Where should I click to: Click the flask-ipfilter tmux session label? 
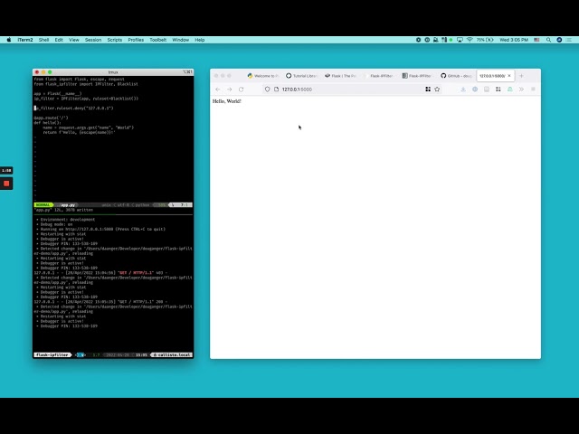pos(52,354)
